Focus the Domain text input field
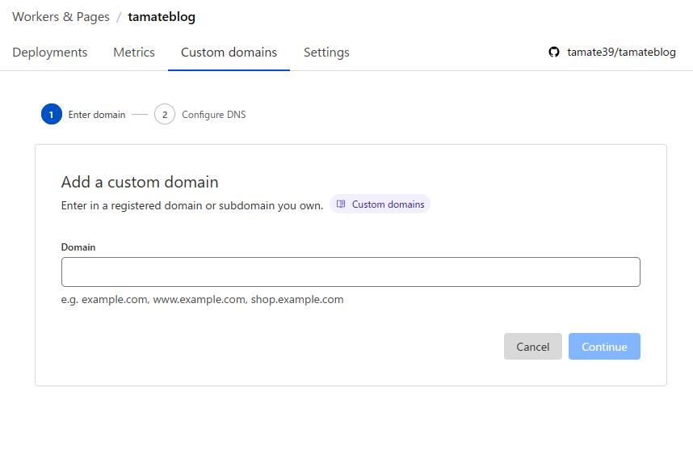 [351, 272]
